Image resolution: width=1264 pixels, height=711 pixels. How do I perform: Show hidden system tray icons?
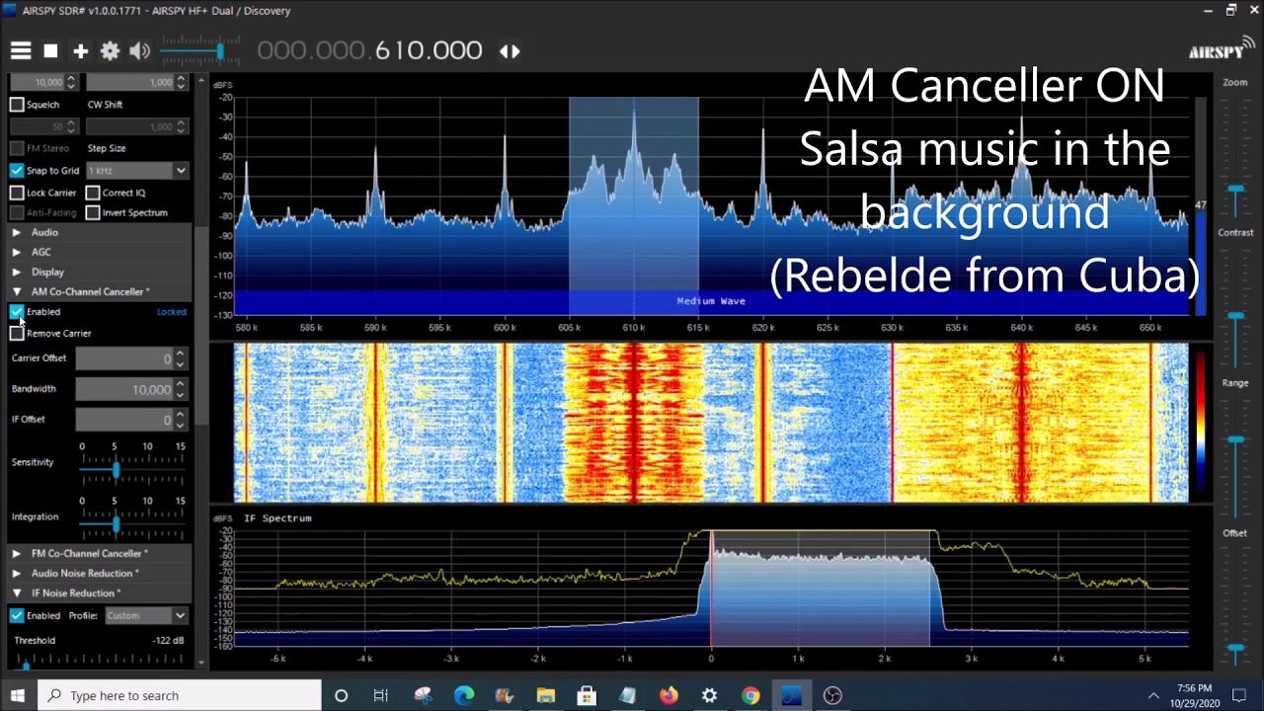click(x=1152, y=695)
